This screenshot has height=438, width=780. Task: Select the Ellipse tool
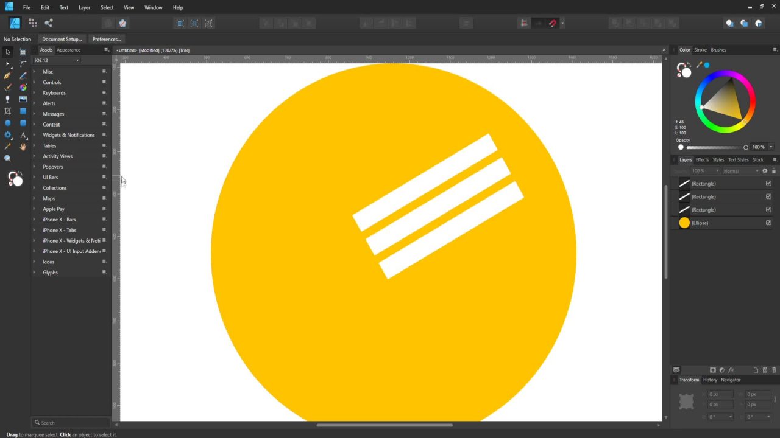(x=7, y=123)
